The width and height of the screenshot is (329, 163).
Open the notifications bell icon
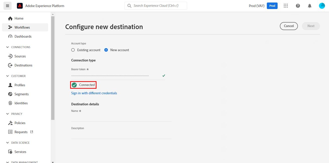click(x=310, y=6)
